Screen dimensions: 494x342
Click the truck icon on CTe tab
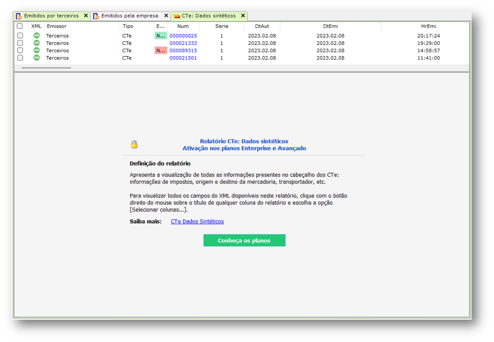(x=176, y=16)
